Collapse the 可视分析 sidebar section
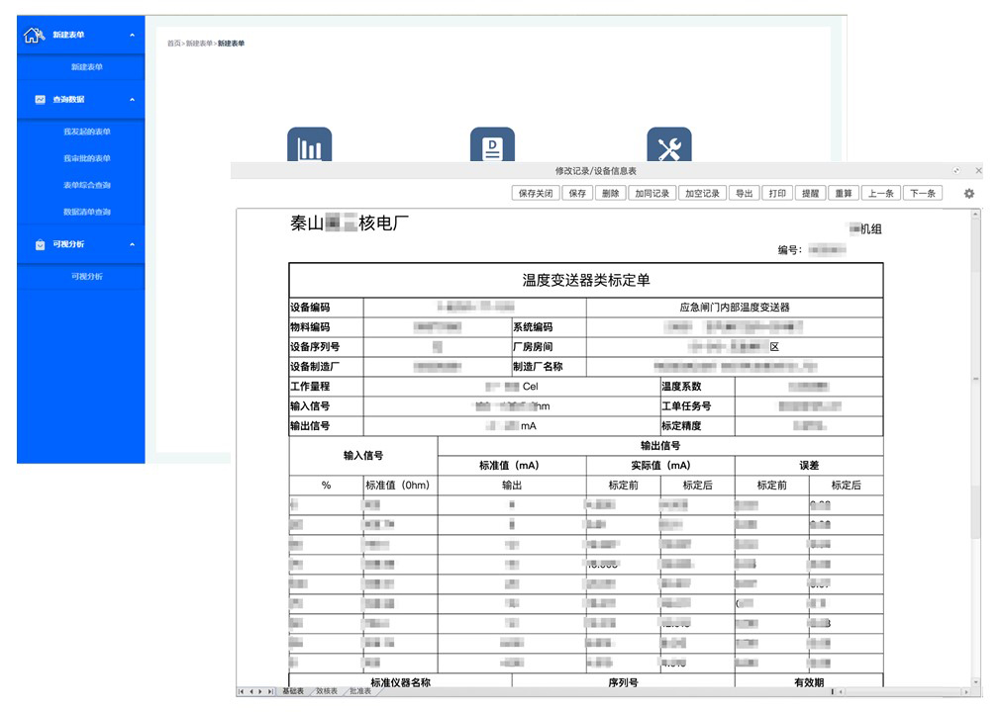This screenshot has width=1002, height=712. coord(131,245)
